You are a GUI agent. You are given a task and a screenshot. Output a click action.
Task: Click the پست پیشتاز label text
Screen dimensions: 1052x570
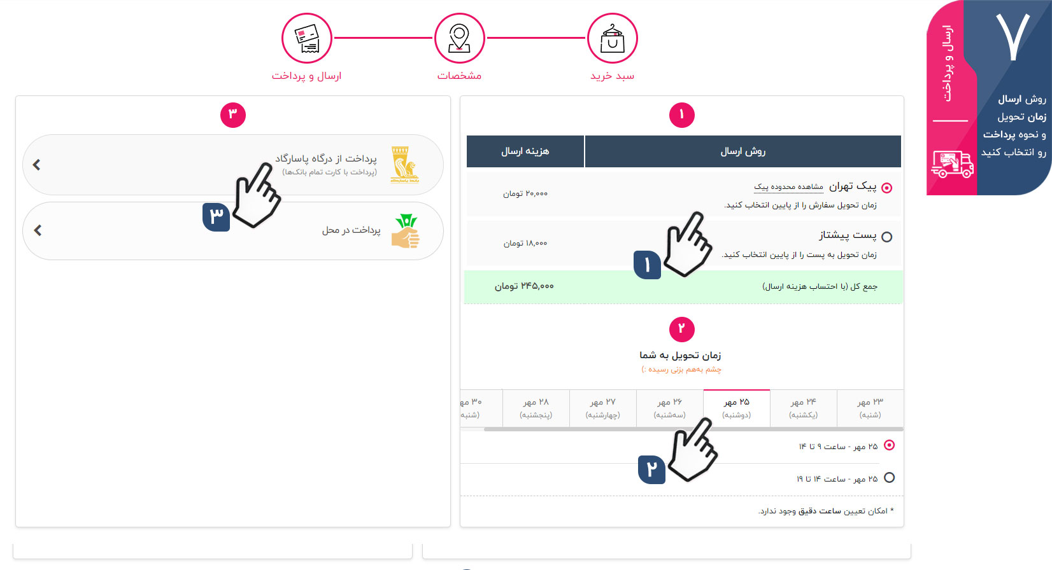pyautogui.click(x=848, y=235)
